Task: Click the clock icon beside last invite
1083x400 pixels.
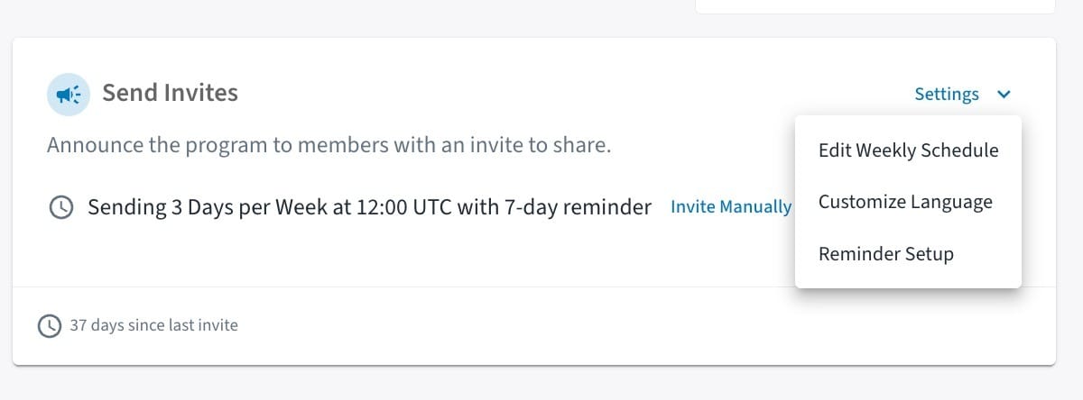Action: tap(49, 325)
